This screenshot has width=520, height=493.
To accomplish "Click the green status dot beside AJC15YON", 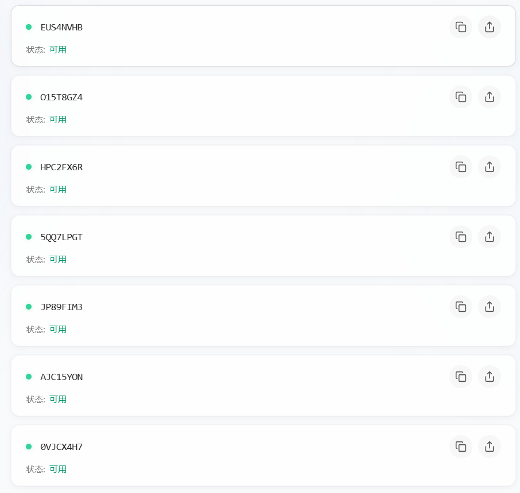I will point(29,377).
